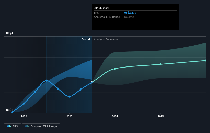The width and height of the screenshot is (210, 133).
Task: Toggle the Analysts' EPS Range legend button
Action: [x=41, y=127]
